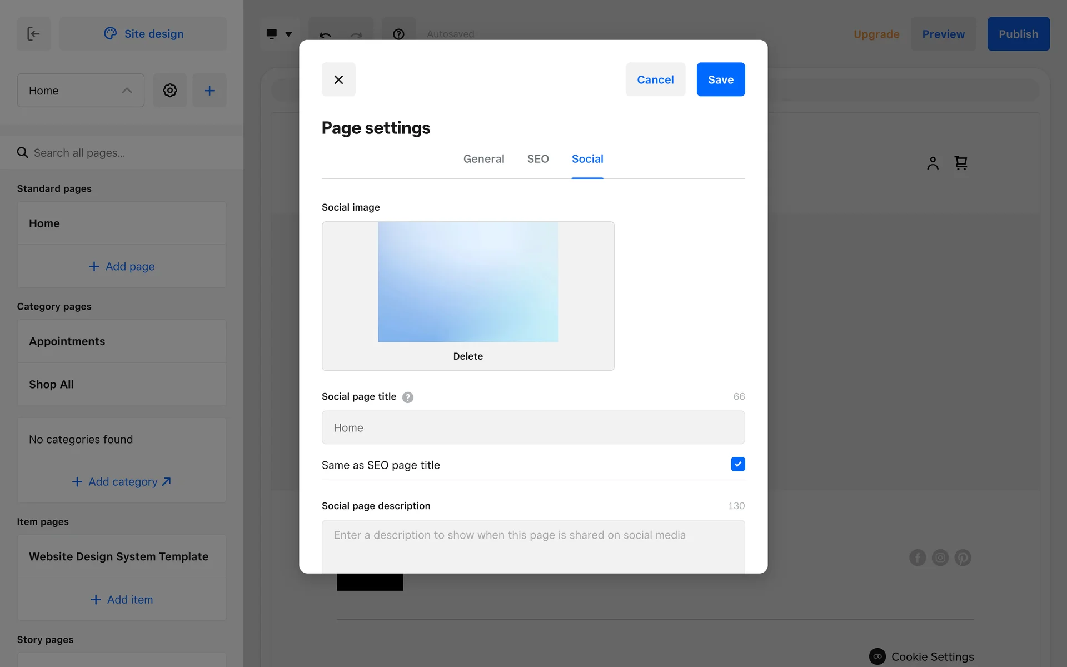1067x667 pixels.
Task: Click the undo arrow in top toolbar
Action: coord(326,34)
